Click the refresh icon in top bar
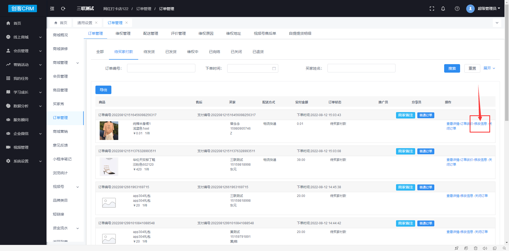 [x=63, y=9]
